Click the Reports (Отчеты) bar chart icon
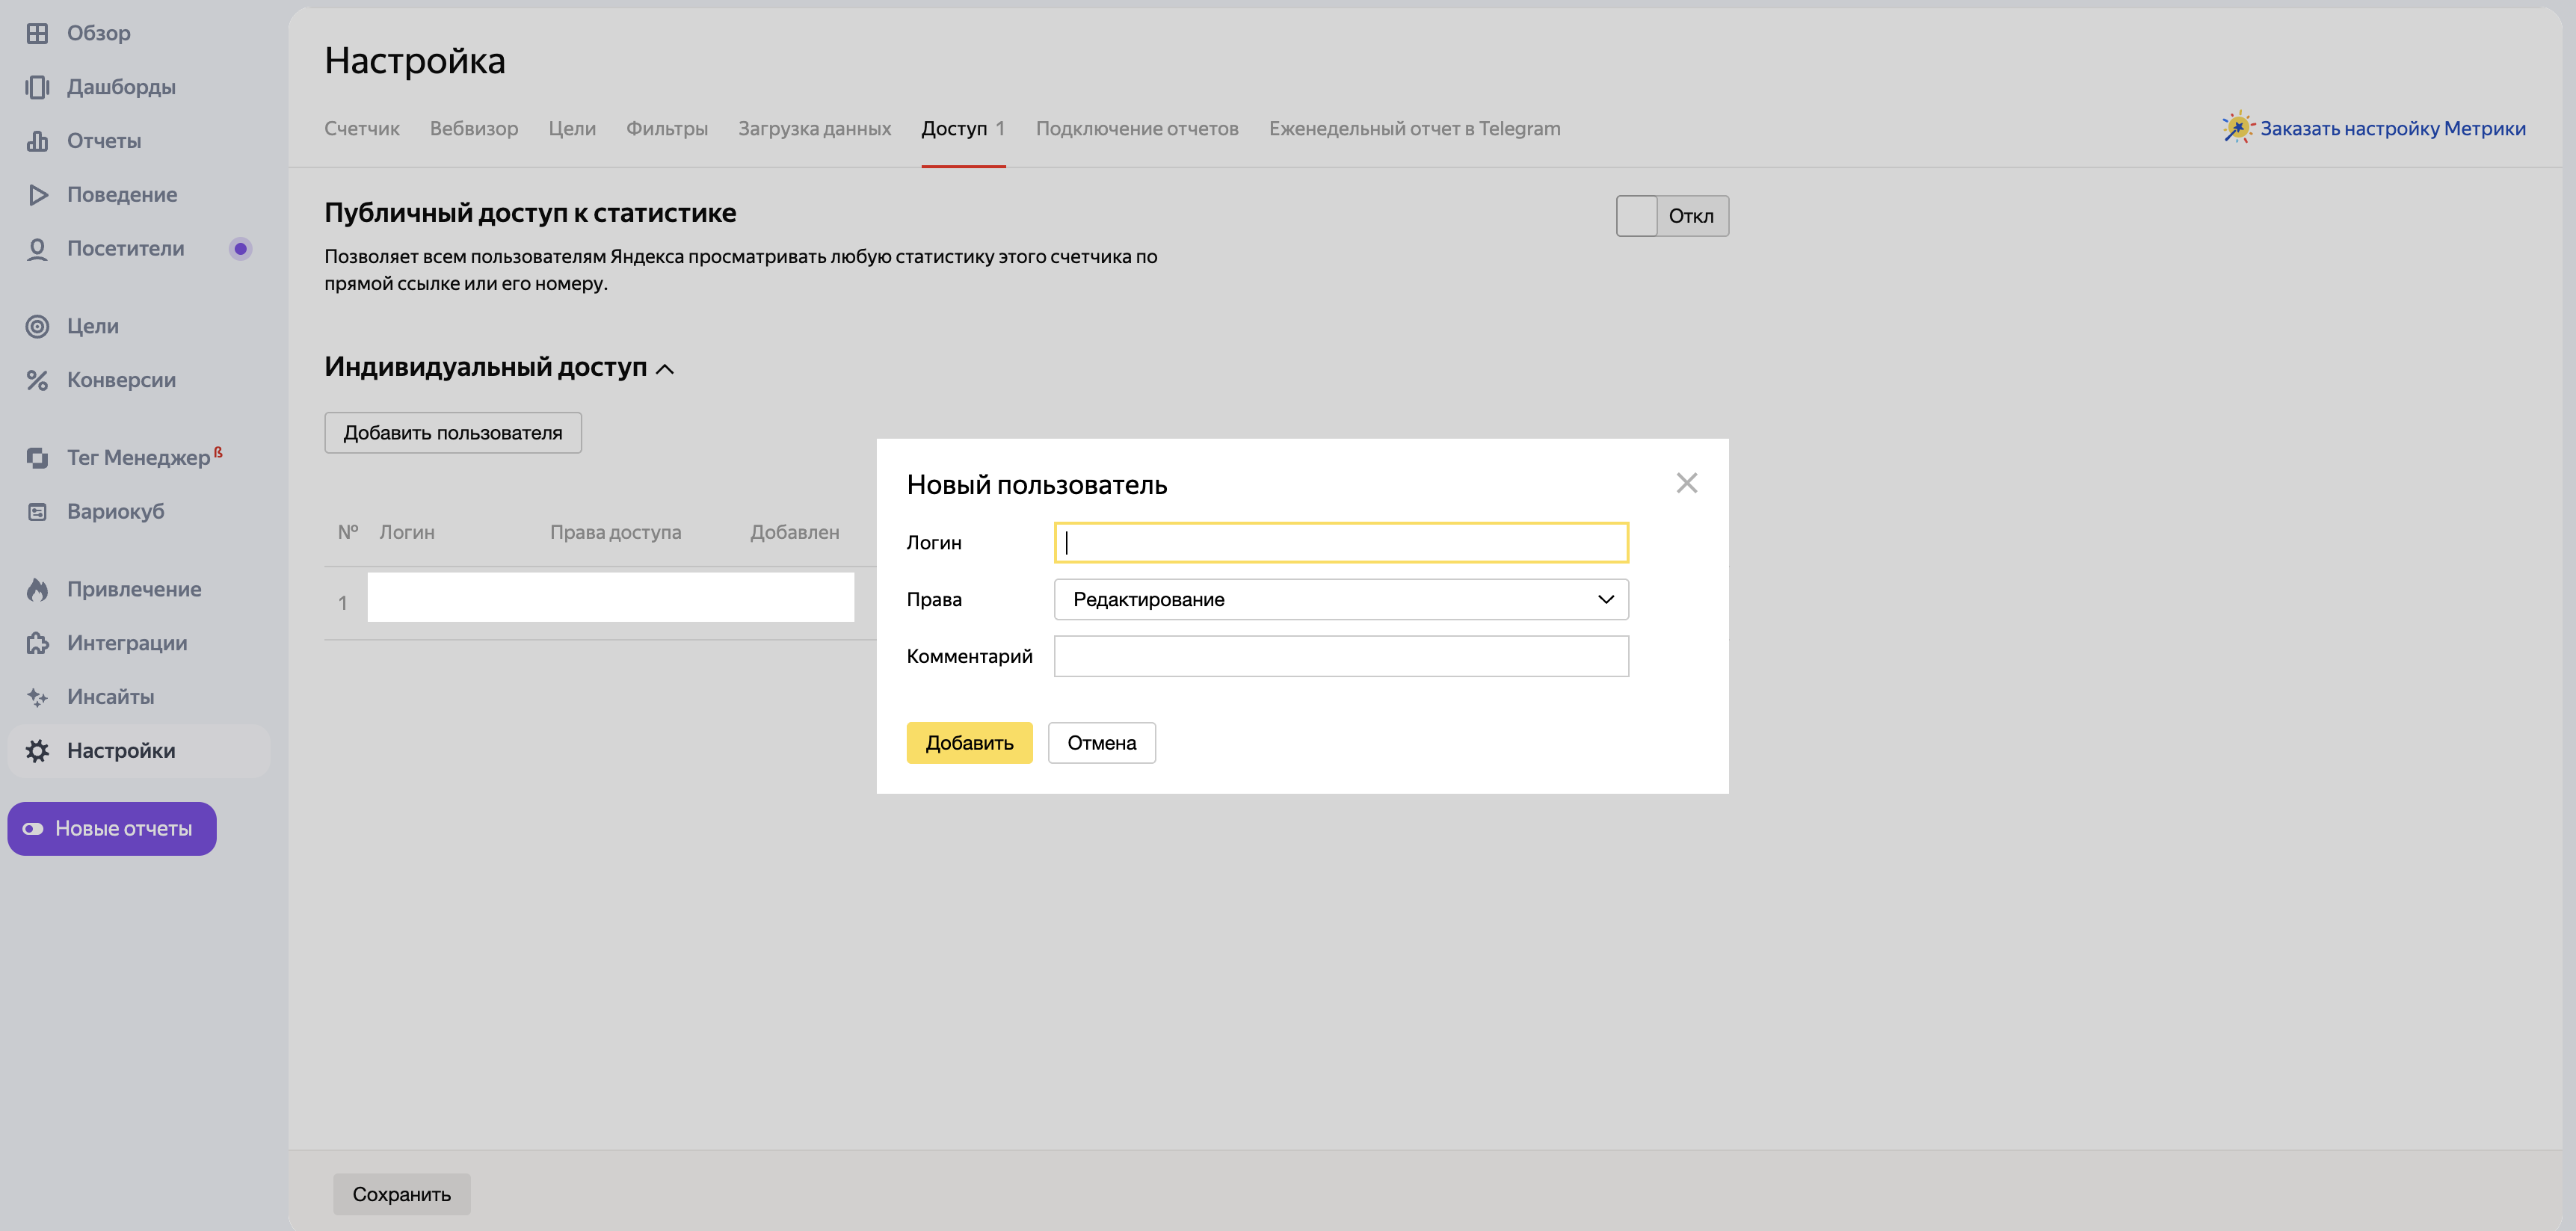This screenshot has height=1231, width=2576. tap(37, 141)
